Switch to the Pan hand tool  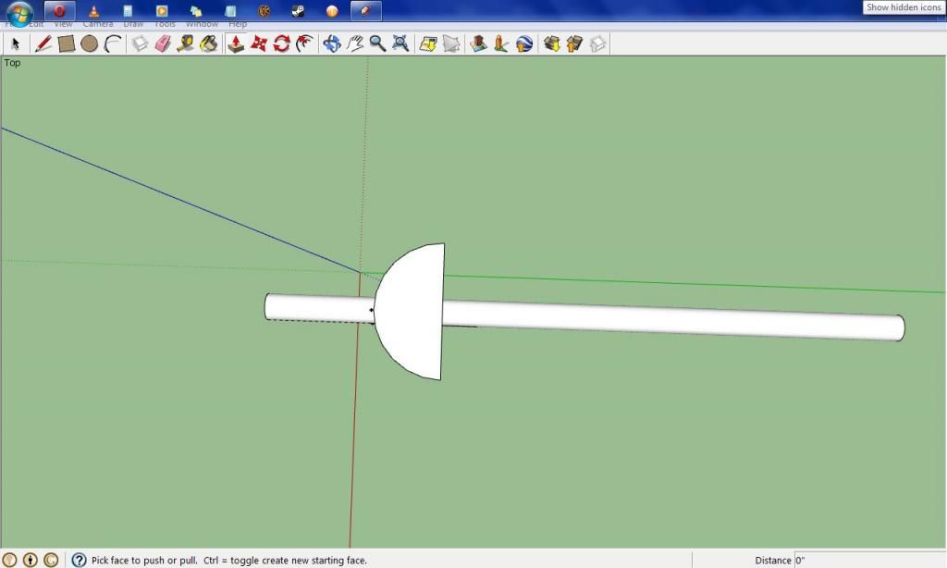point(354,43)
